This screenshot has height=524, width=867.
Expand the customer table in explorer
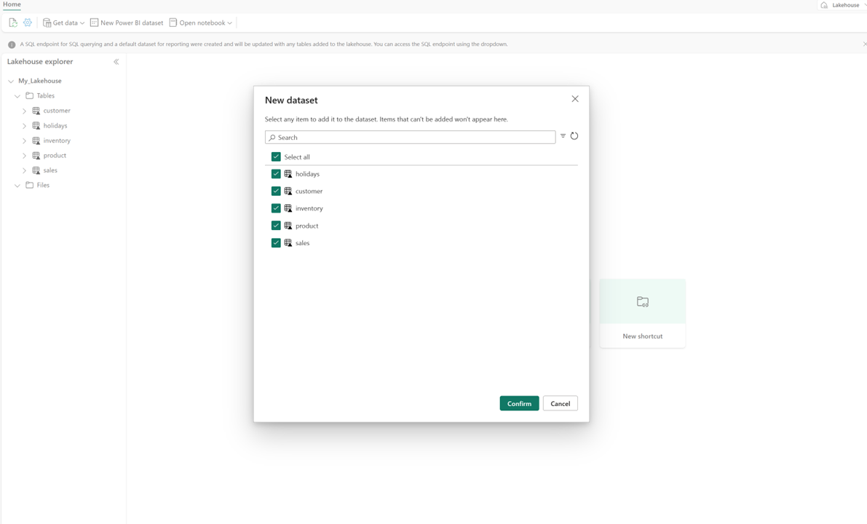(x=24, y=111)
